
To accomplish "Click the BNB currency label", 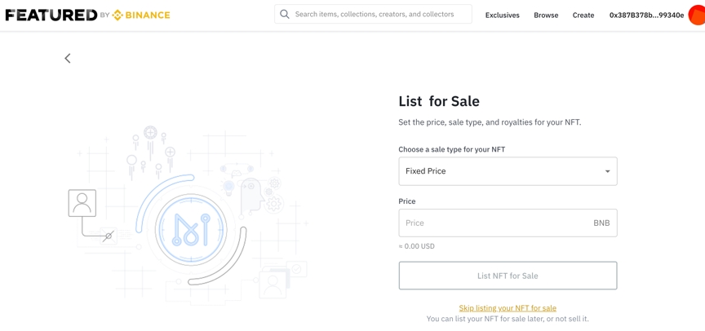I will 601,223.
